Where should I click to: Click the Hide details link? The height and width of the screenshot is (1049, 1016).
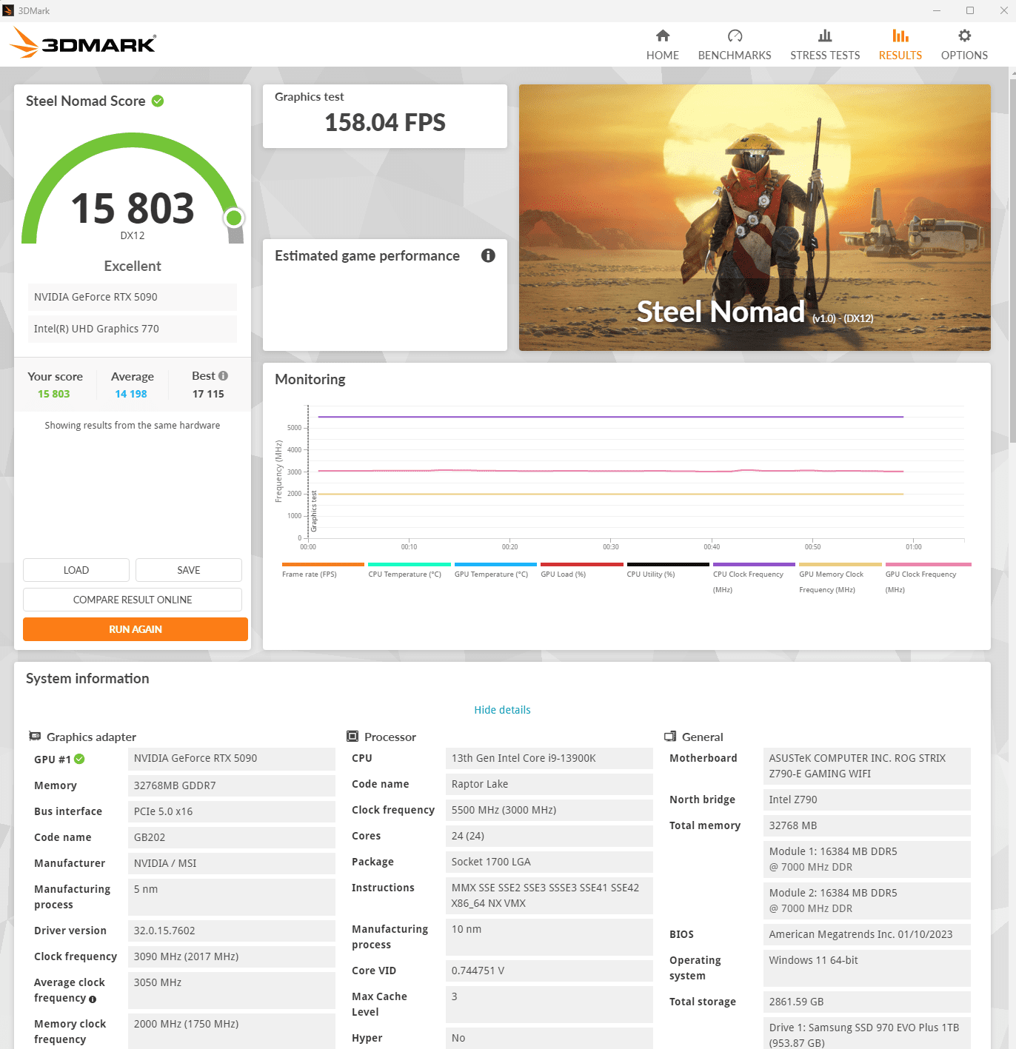coord(502,710)
